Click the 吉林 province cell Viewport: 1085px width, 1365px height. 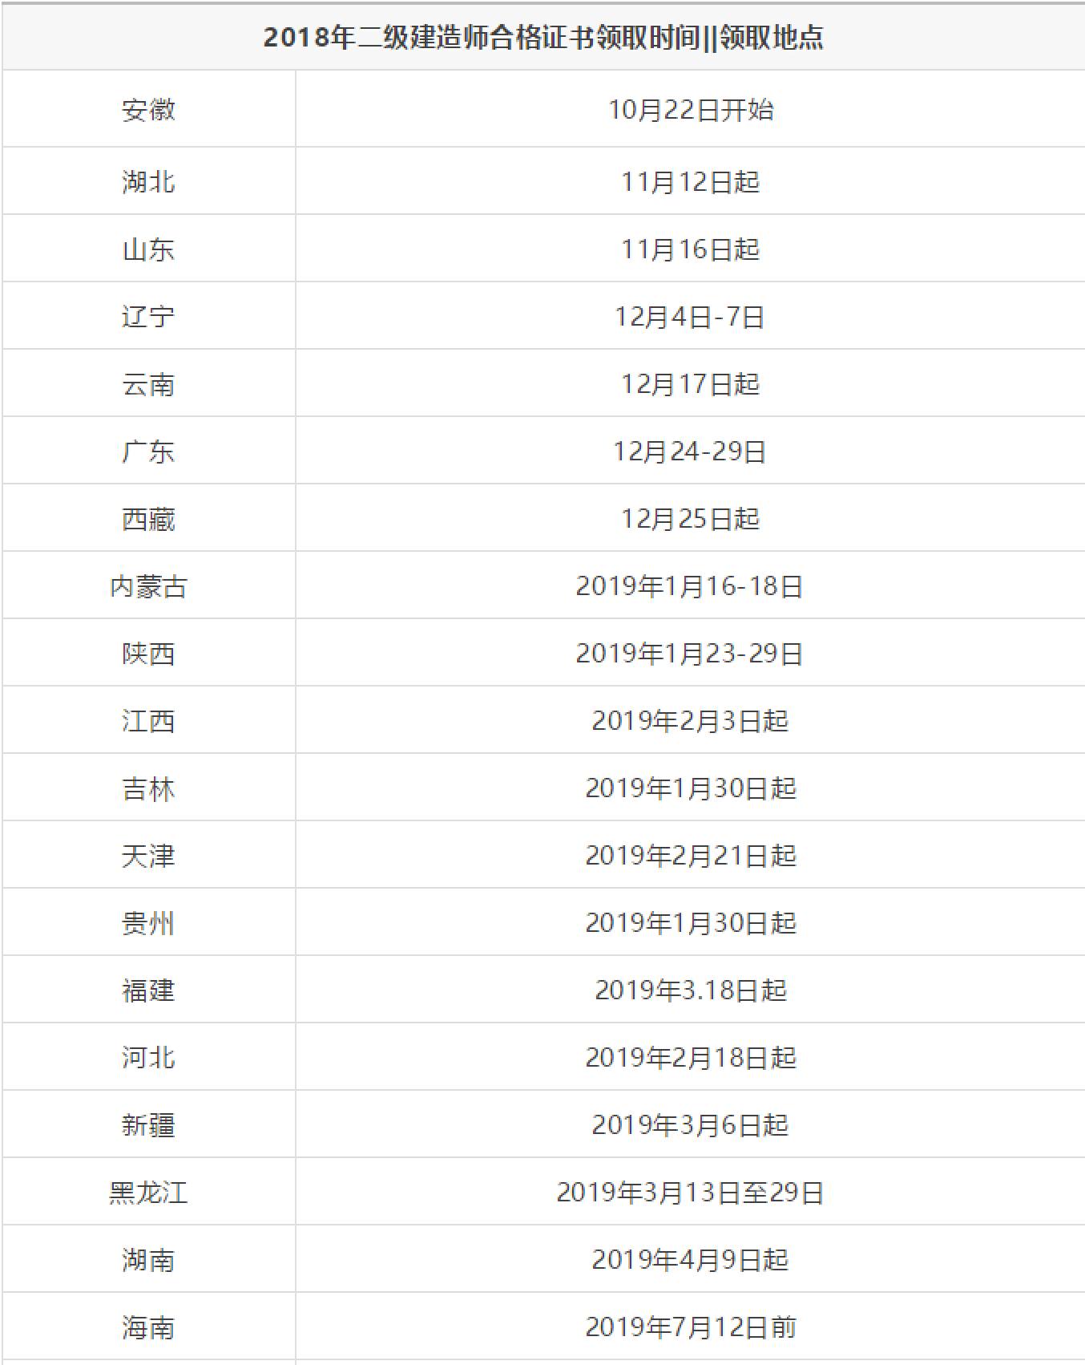point(148,788)
